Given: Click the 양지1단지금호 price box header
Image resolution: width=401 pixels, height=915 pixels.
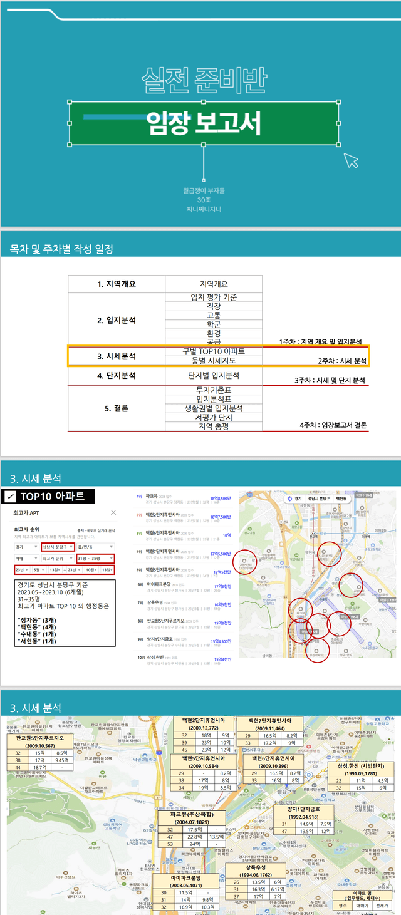Looking at the screenshot, I should [x=303, y=812].
